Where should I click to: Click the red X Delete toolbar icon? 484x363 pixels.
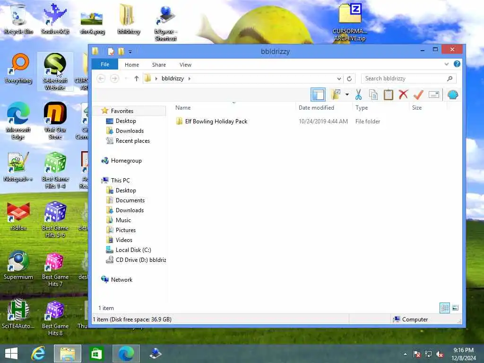[403, 95]
